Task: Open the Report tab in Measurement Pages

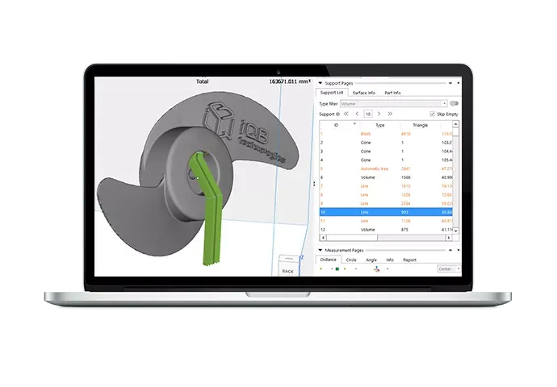Action: point(409,260)
